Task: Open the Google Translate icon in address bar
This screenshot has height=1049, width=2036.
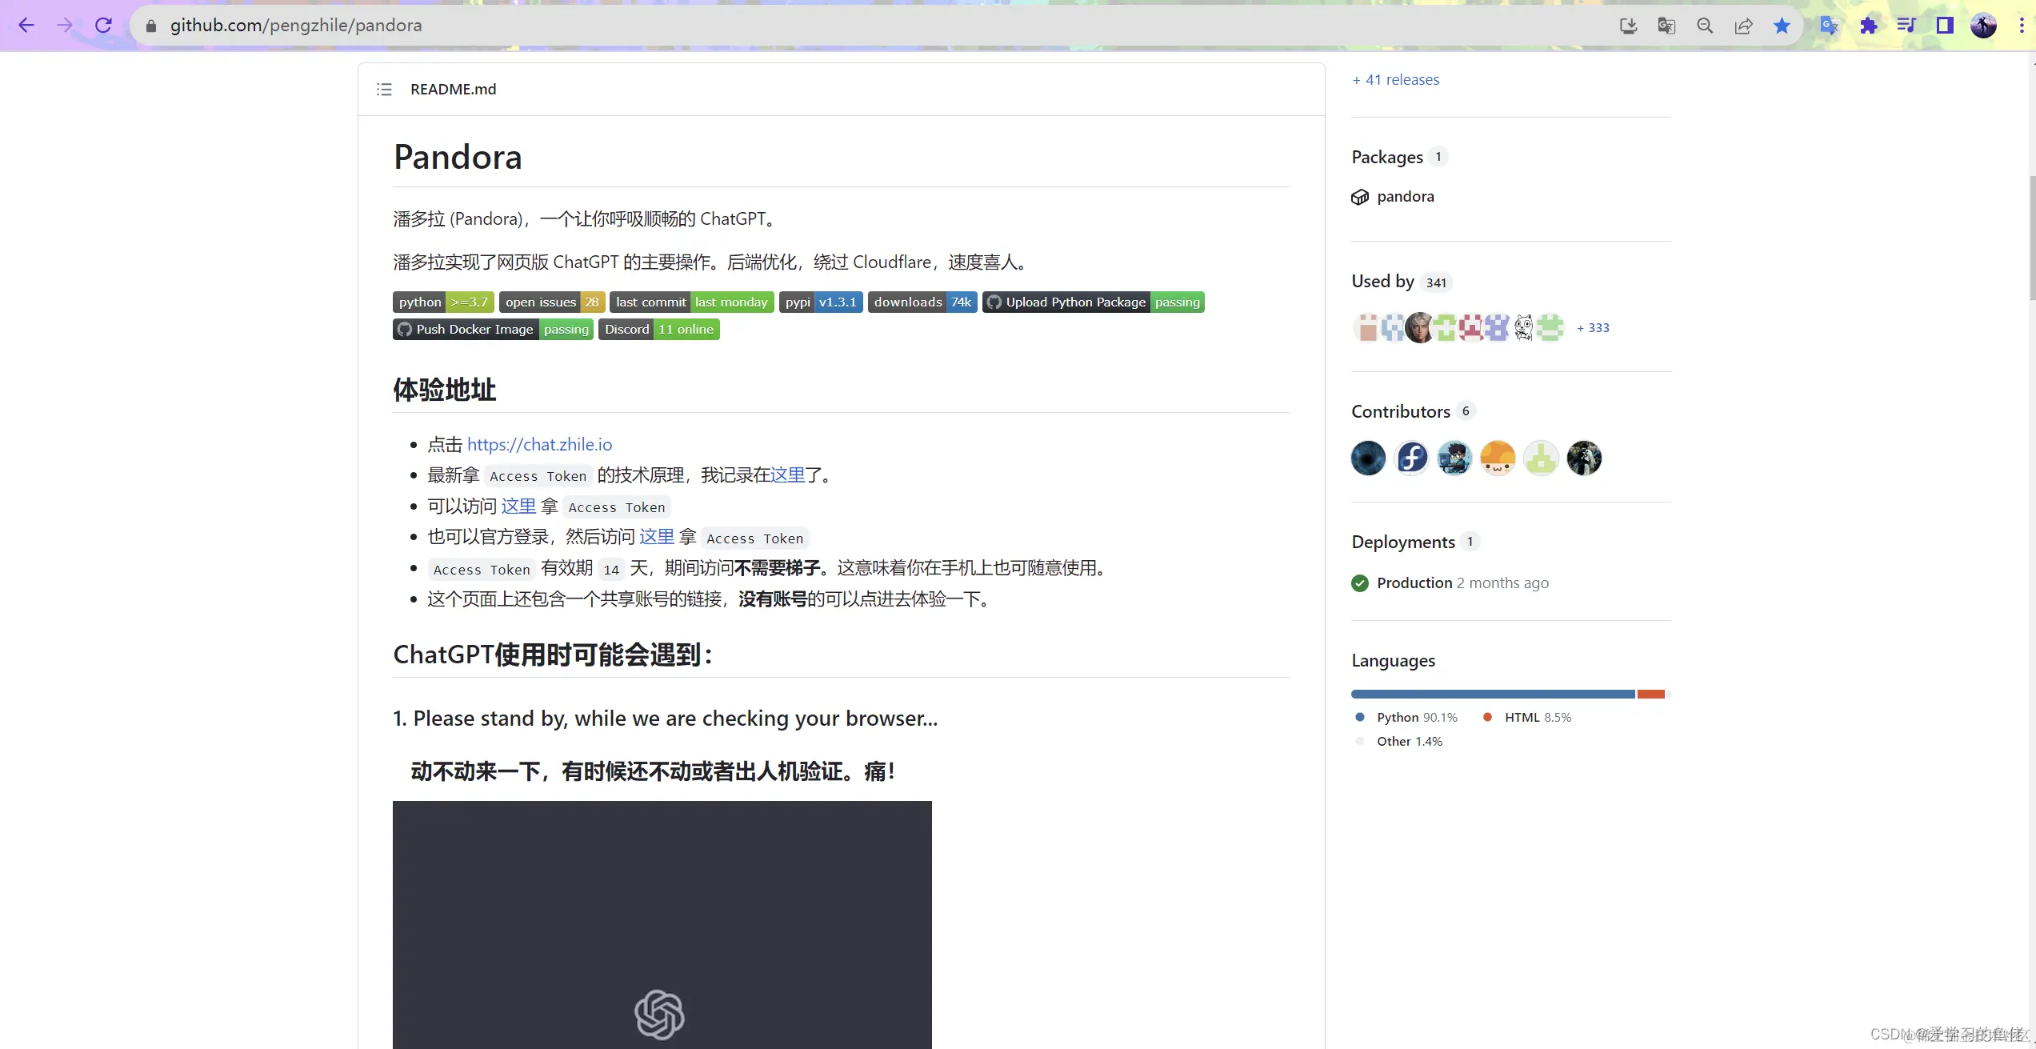Action: 1666,25
